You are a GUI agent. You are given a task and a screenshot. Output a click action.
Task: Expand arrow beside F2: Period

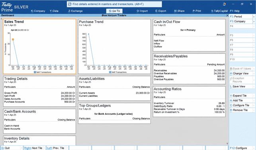pos(254,17)
